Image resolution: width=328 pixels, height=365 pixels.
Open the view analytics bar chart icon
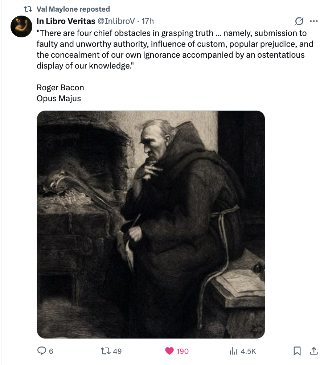tap(233, 351)
